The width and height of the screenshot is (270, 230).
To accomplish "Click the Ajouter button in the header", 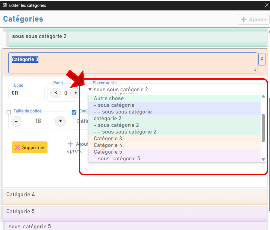I will tap(253, 19).
